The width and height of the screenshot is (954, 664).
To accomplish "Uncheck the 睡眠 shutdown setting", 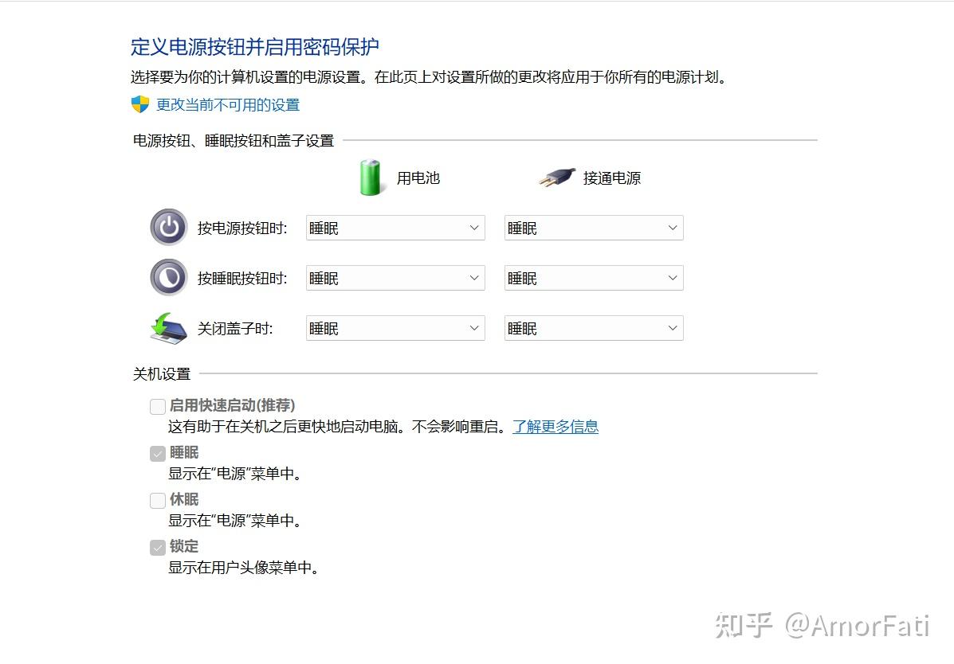I will 157,453.
